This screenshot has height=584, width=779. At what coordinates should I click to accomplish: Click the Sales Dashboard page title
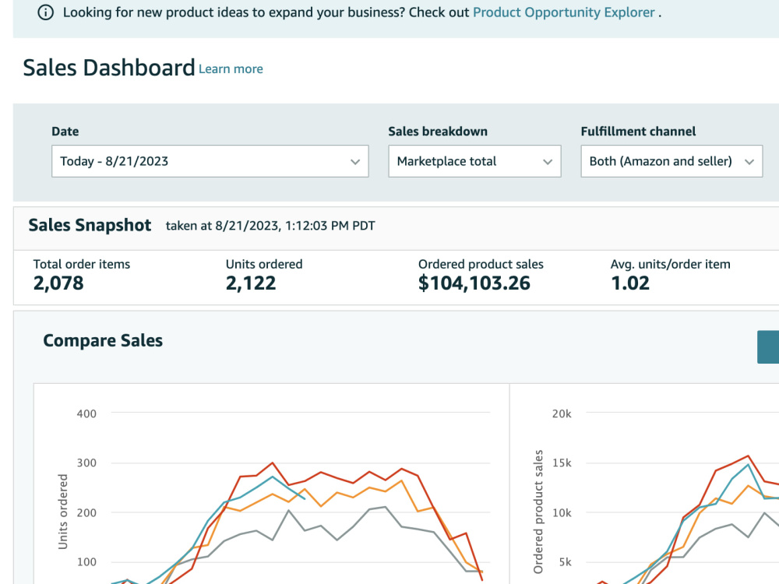click(109, 68)
